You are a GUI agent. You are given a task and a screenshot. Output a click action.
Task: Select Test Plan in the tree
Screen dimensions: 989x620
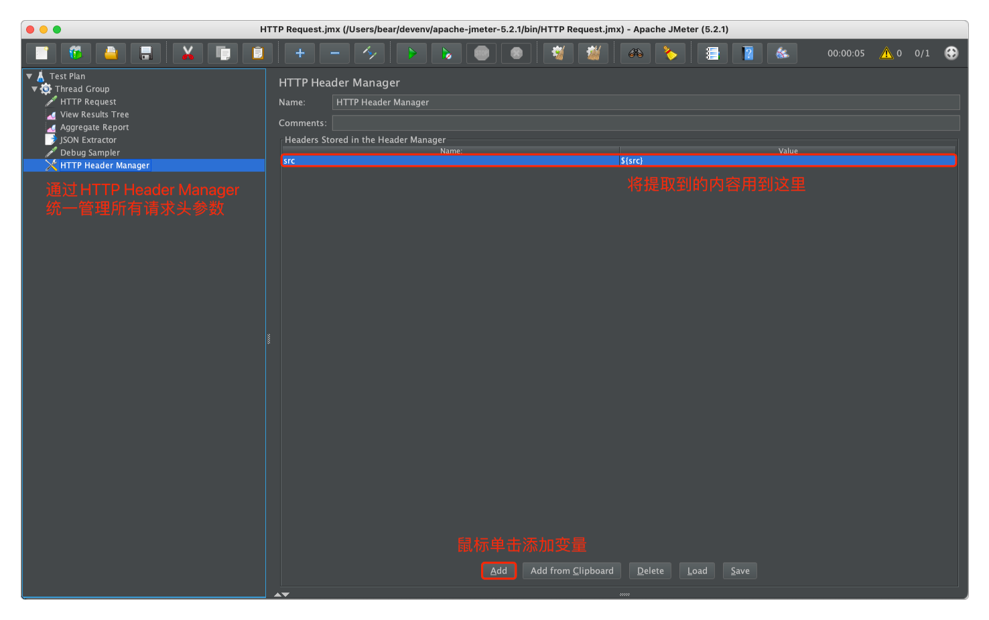(67, 76)
